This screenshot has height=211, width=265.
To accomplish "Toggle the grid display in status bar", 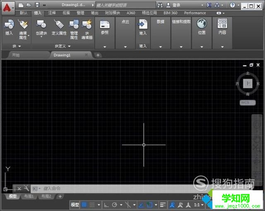I will click(x=84, y=205).
